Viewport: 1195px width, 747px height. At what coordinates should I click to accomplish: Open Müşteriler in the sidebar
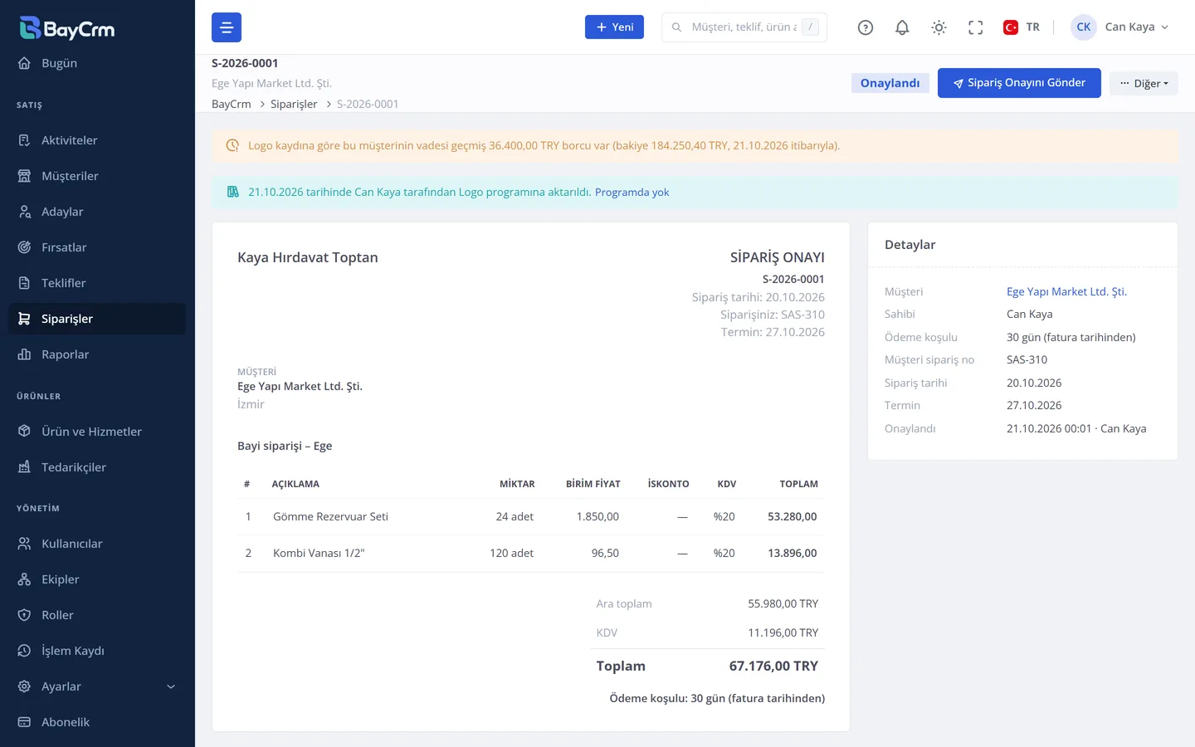(x=97, y=176)
